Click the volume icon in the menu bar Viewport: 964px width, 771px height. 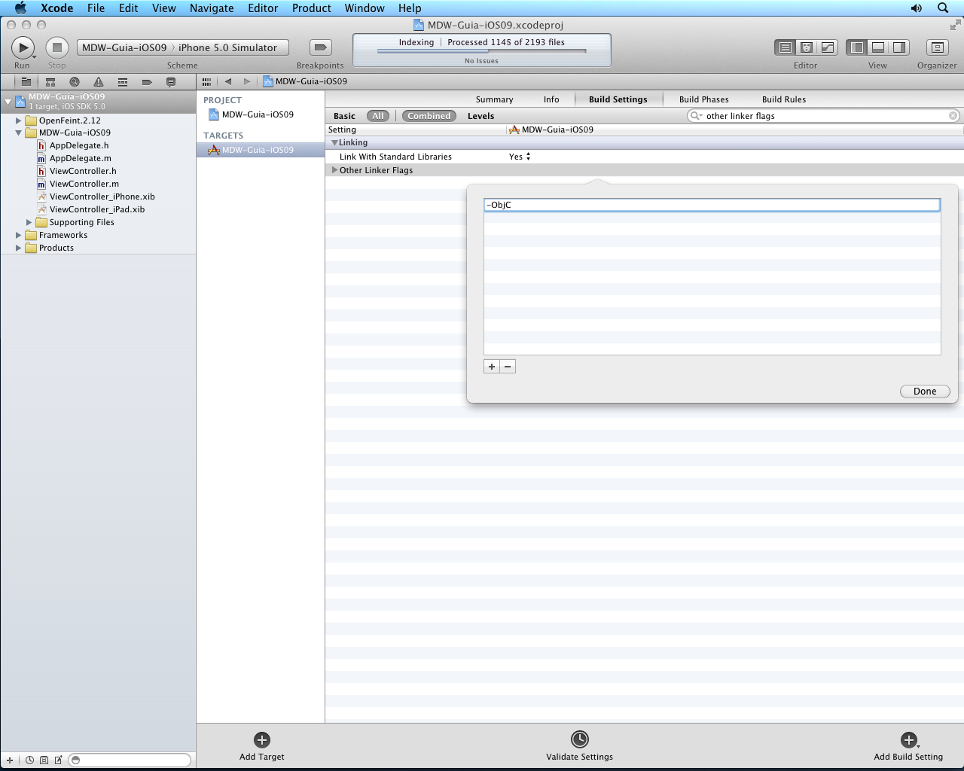click(916, 8)
